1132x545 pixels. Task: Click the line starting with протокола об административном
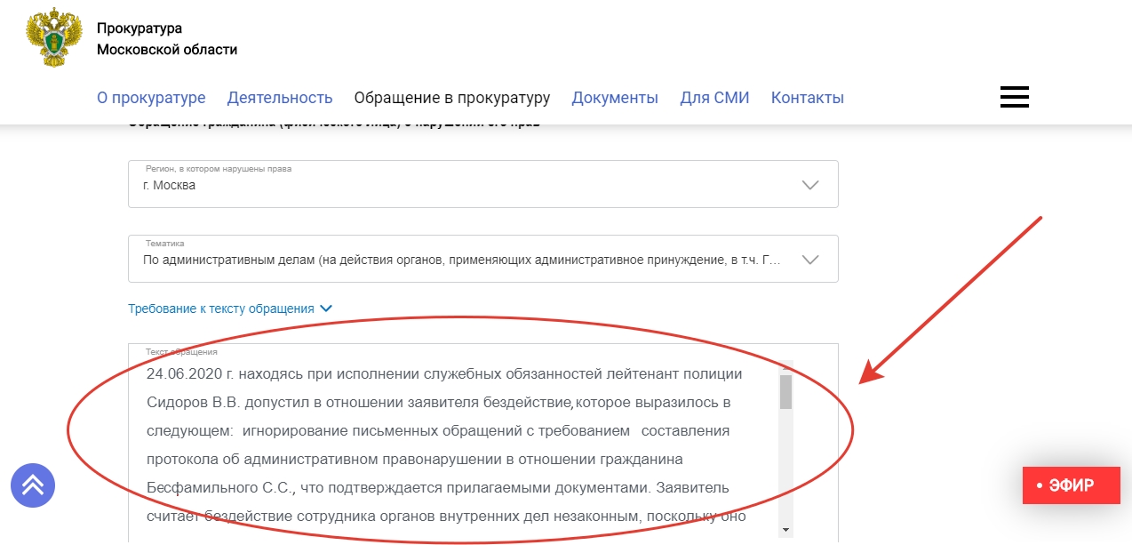pos(414,460)
